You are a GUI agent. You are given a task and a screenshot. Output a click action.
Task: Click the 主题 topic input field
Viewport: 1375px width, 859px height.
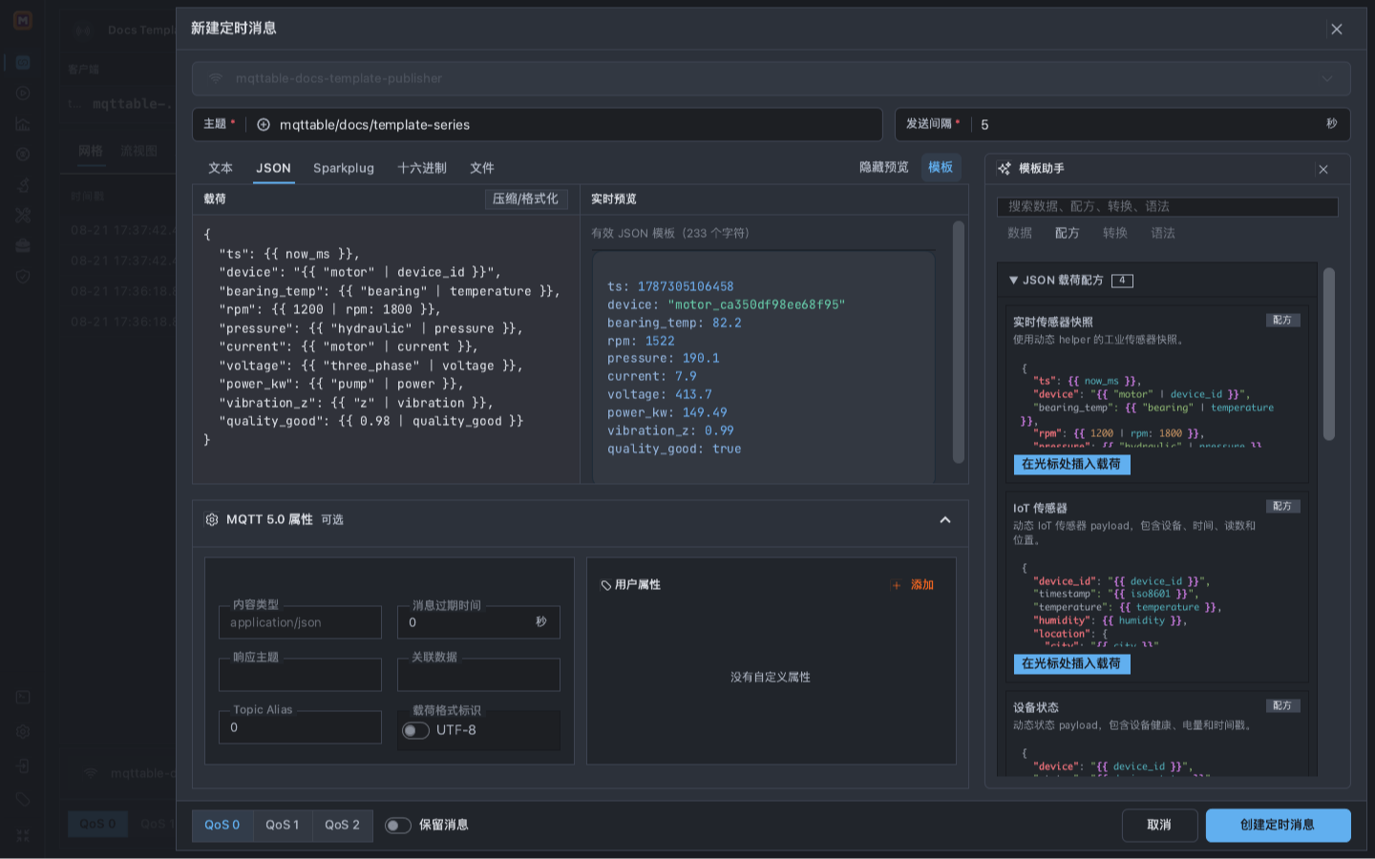coord(538,125)
